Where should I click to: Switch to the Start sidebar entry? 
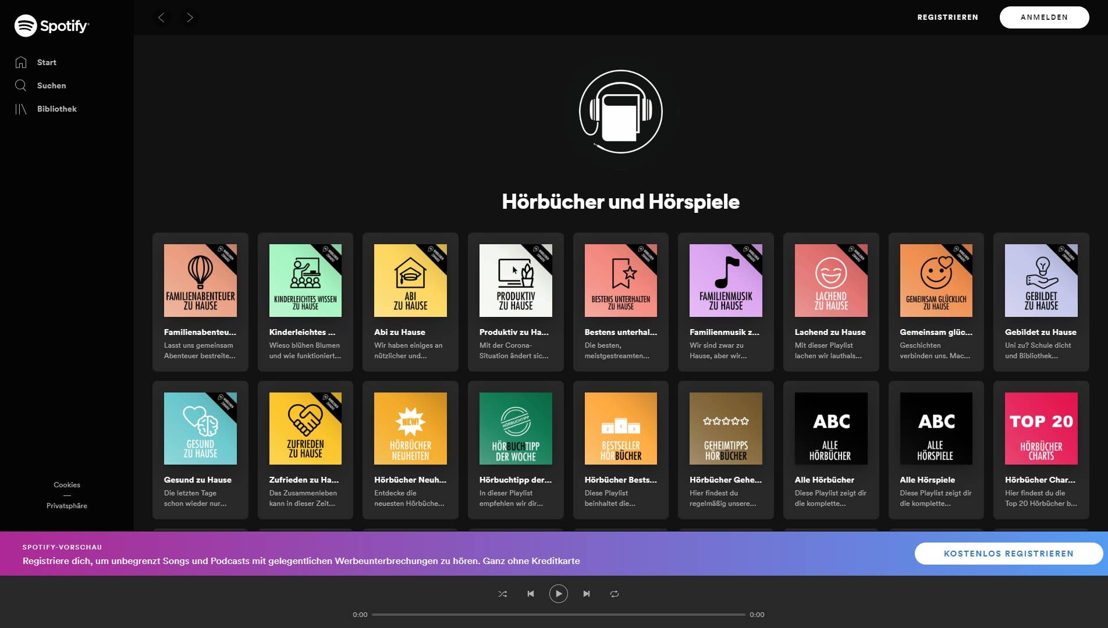pyautogui.click(x=47, y=62)
